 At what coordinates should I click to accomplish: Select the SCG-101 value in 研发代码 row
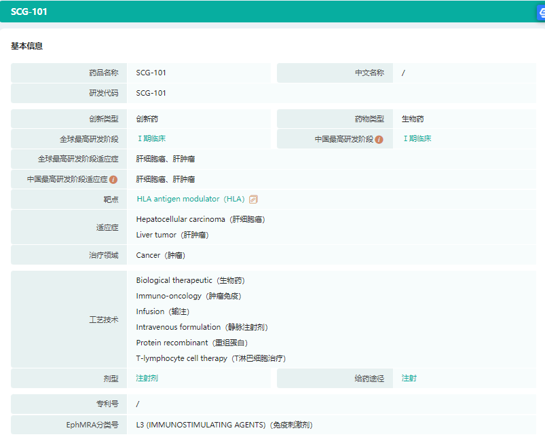click(151, 93)
